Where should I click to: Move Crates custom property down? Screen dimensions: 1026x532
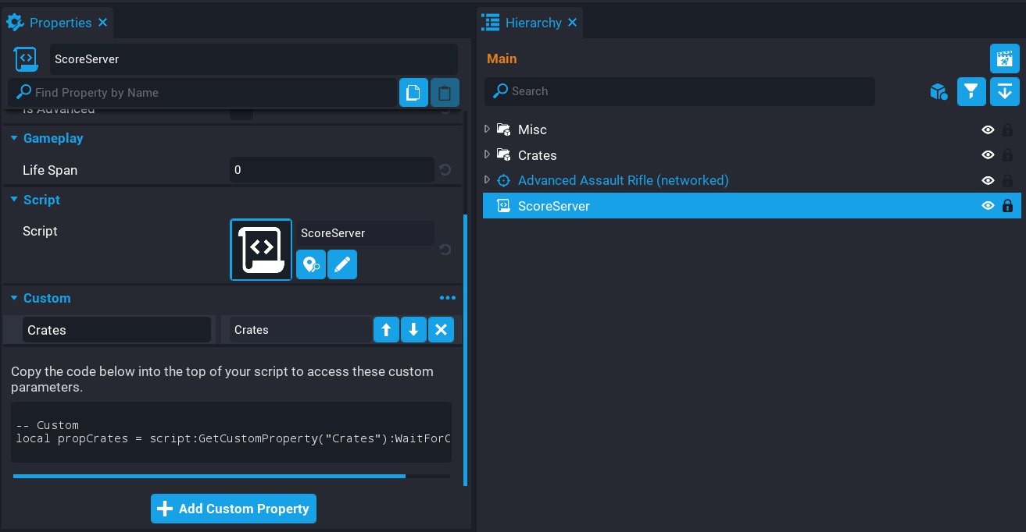(413, 330)
